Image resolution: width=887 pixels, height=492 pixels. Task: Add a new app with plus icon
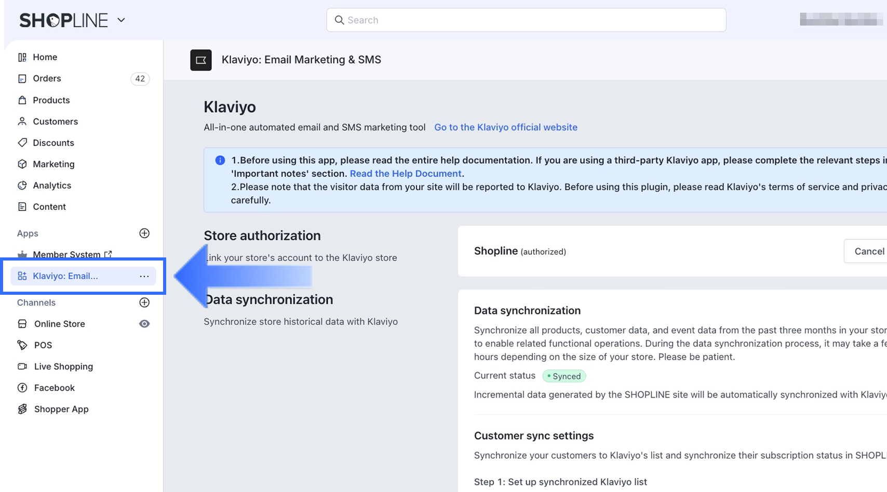[x=144, y=233]
